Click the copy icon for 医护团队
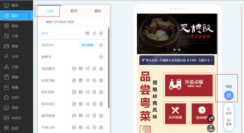 click(81, 92)
